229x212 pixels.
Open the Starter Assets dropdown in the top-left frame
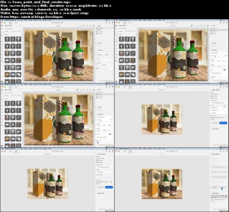(8, 25)
